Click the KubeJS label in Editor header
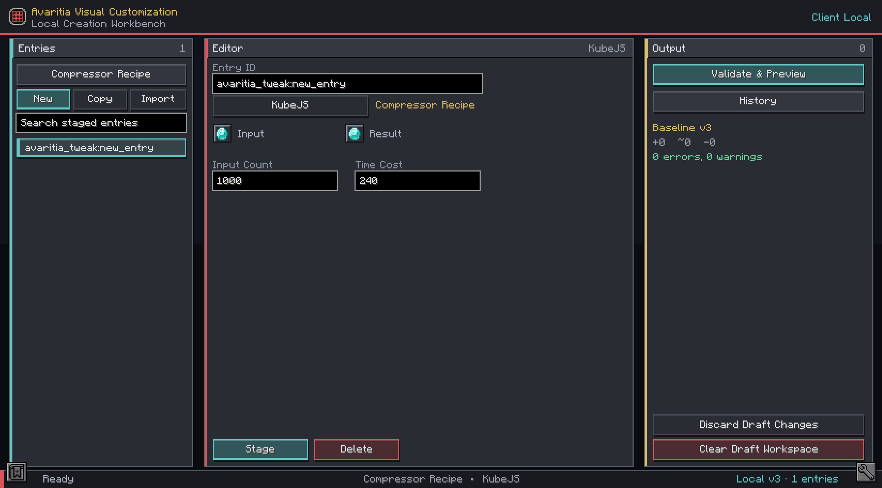Screen dimensions: 882x488 (x=607, y=48)
